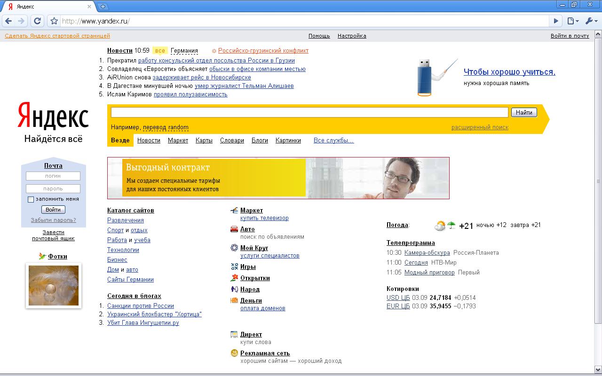The width and height of the screenshot is (602, 376).
Task: Click Чтобы хорошо учиться ad link
Action: tap(509, 72)
